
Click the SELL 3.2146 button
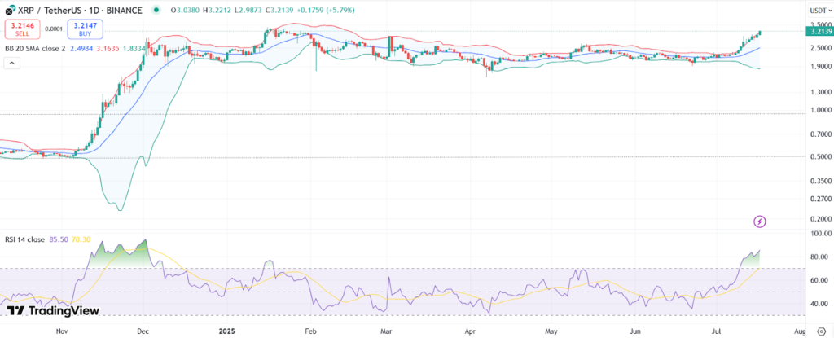(x=22, y=29)
